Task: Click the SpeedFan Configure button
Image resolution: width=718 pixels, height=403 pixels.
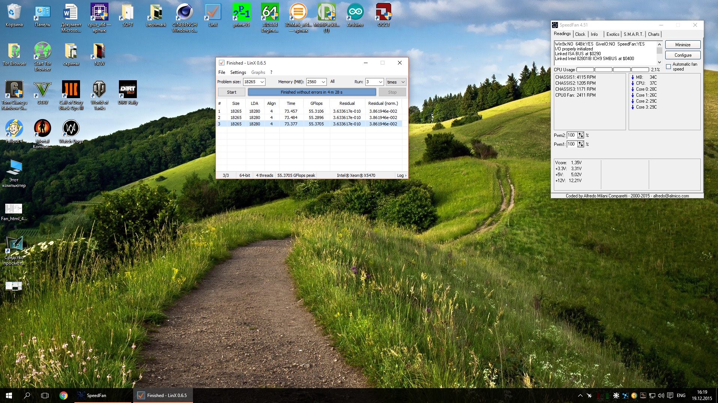Action: 682,55
